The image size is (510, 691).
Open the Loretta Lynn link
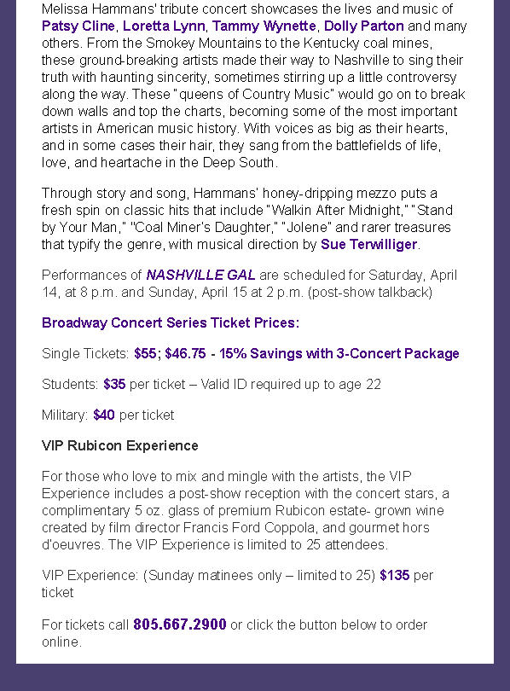coord(164,26)
